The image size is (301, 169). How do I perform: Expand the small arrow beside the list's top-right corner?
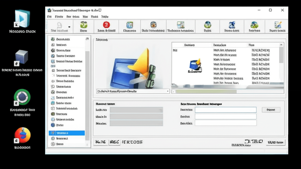(x=281, y=45)
